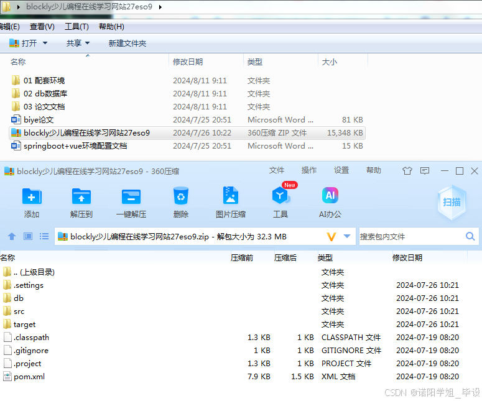The image size is (482, 401).
Task: Open the 图片压缩 (Image compress) tool
Action: [x=231, y=195]
